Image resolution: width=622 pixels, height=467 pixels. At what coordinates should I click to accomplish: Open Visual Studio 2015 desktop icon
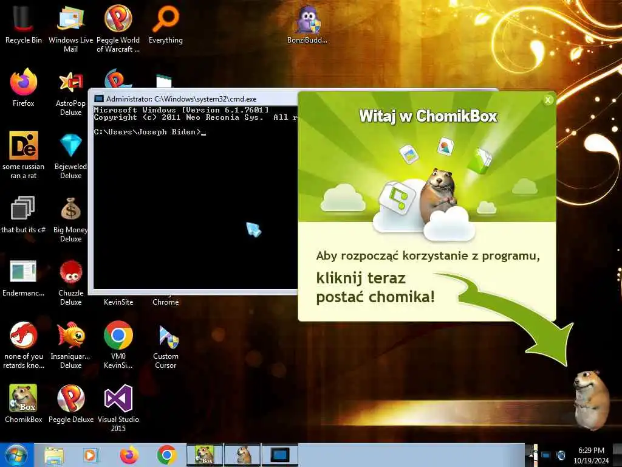tap(118, 408)
